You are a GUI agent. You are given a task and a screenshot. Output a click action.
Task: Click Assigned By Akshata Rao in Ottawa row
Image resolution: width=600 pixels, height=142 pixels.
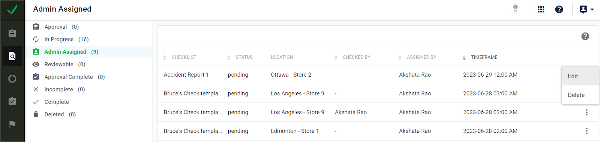pyautogui.click(x=415, y=75)
